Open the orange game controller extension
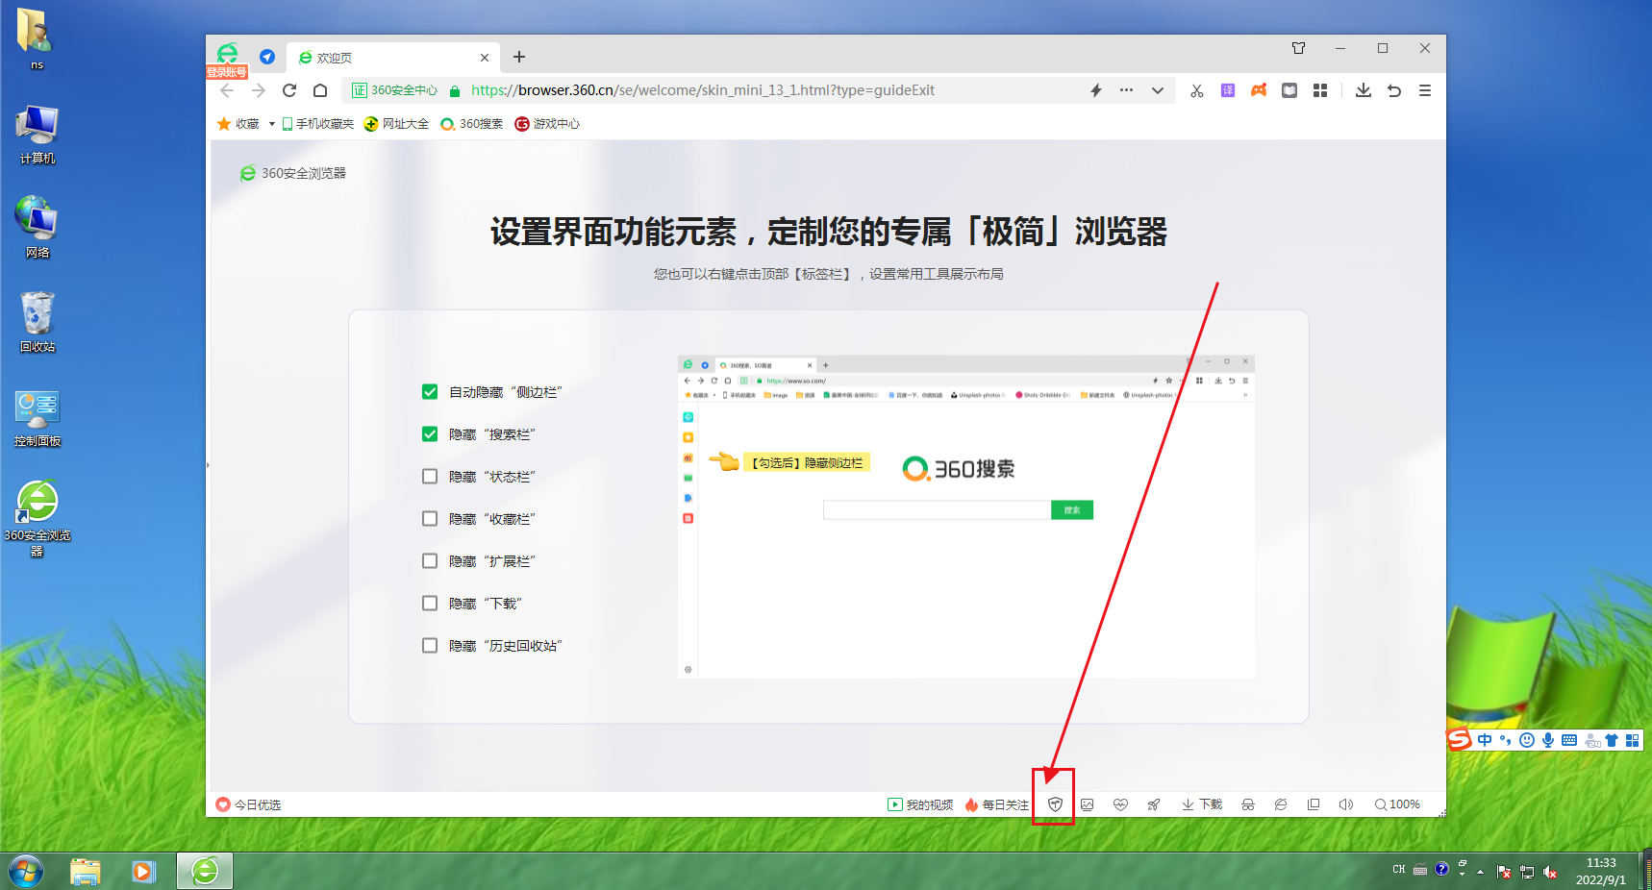This screenshot has width=1652, height=890. [1259, 90]
